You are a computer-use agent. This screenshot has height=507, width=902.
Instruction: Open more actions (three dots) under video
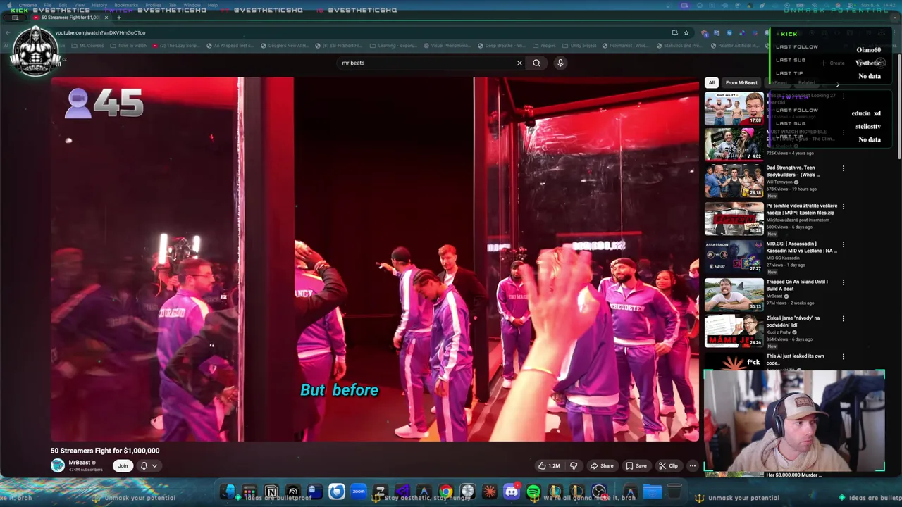pos(693,465)
